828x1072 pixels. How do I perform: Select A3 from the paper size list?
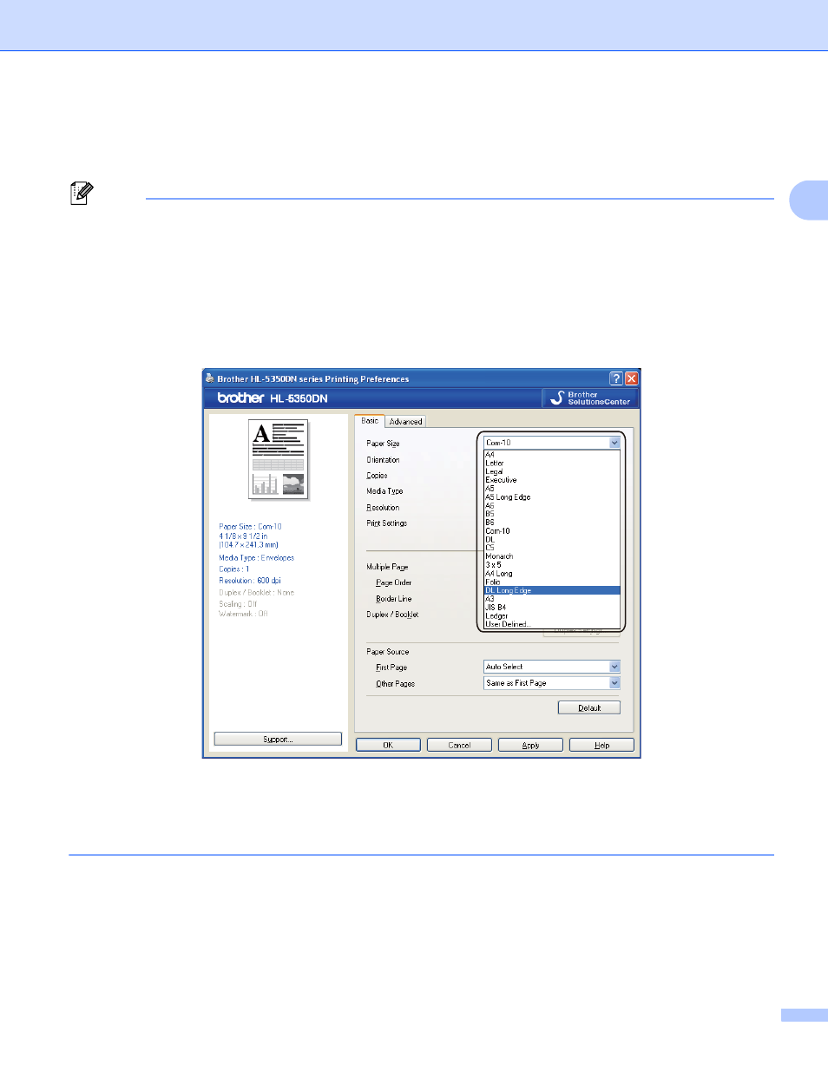pos(552,599)
